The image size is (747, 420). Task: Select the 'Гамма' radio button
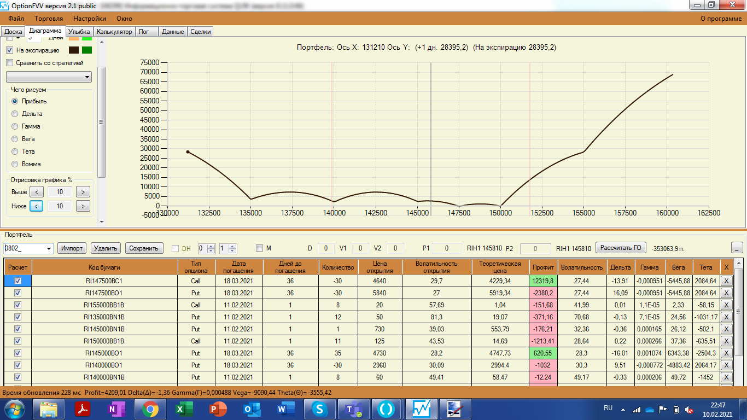(x=15, y=126)
